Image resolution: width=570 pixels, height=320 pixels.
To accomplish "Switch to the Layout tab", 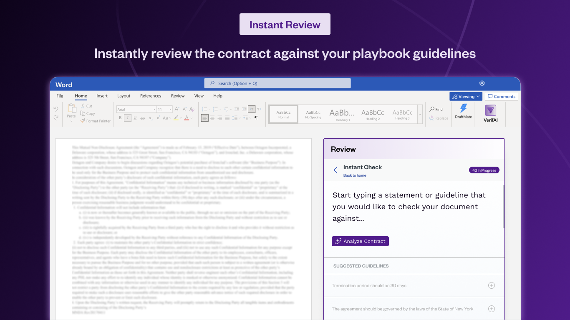I will pos(124,96).
